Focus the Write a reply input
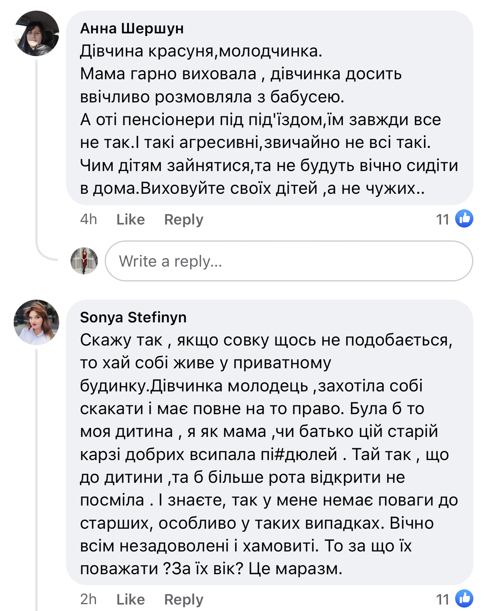The image size is (487, 611). (288, 261)
